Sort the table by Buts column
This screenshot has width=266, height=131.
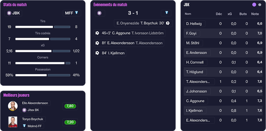click(243, 14)
